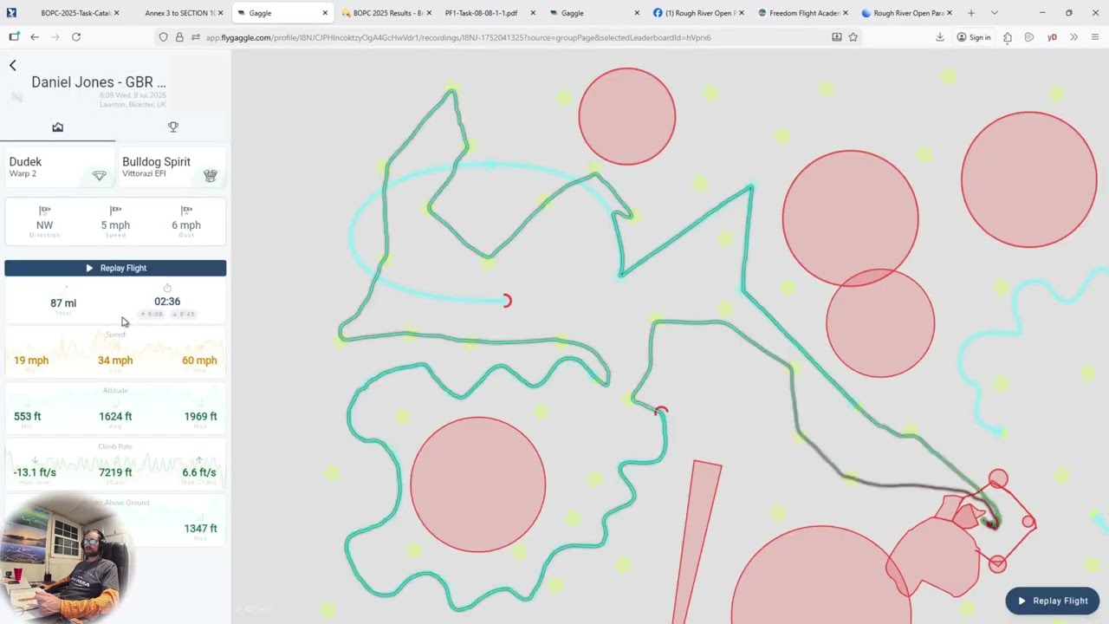Click the site permissions icon beside padlock
The height and width of the screenshot is (624, 1109).
point(195,37)
